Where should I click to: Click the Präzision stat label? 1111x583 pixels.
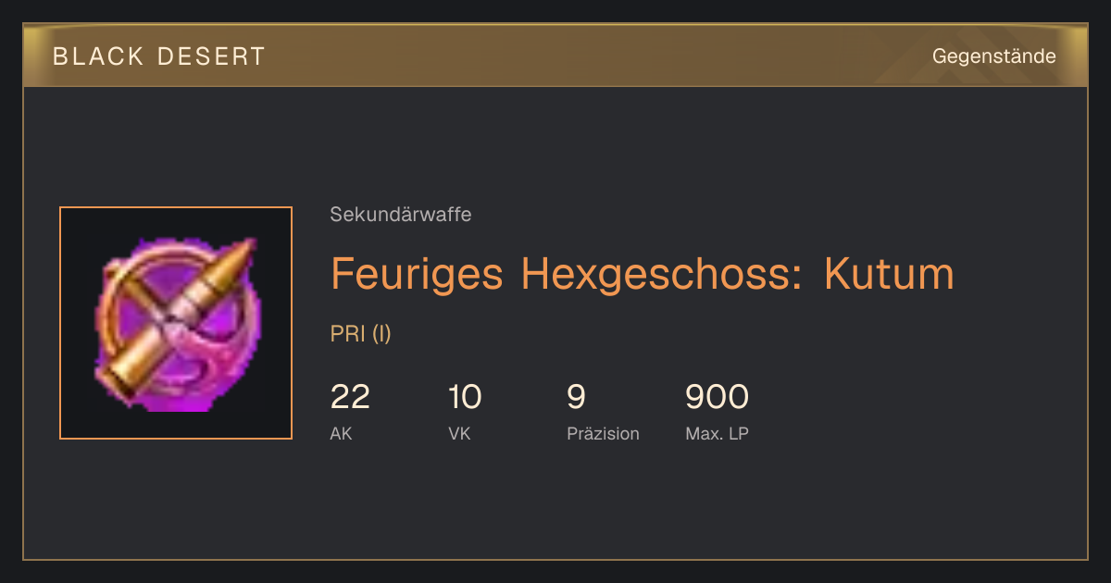point(603,433)
